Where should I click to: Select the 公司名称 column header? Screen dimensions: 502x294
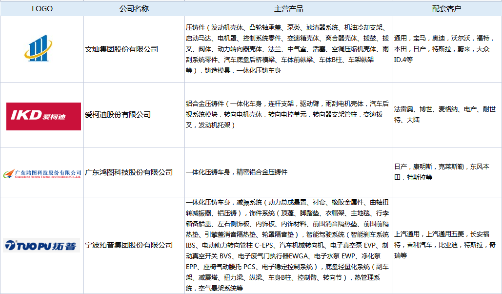point(134,9)
